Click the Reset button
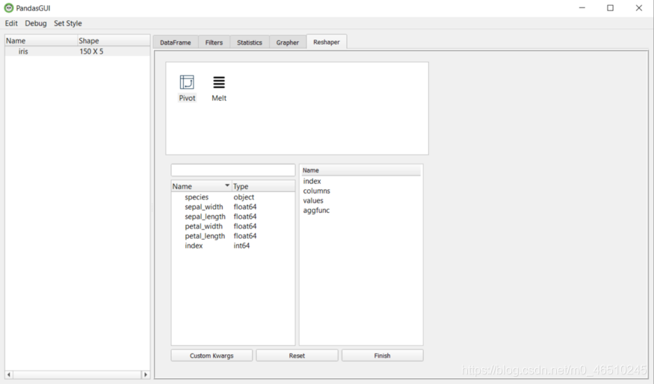 pyautogui.click(x=297, y=356)
